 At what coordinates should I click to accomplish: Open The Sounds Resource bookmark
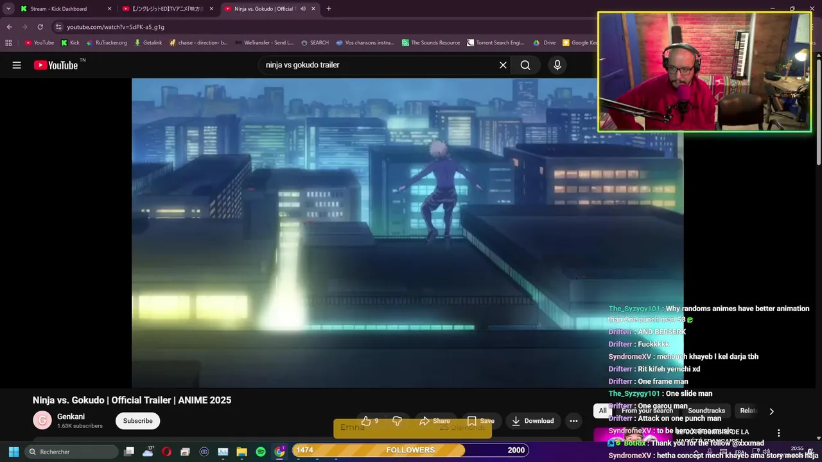pos(431,43)
